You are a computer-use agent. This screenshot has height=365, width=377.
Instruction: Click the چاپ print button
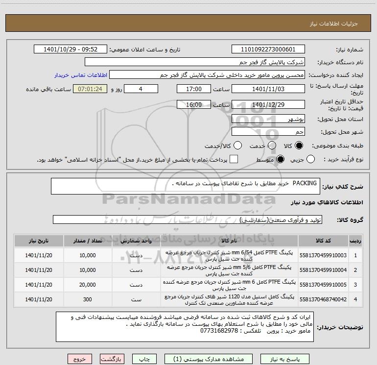pos(144,359)
